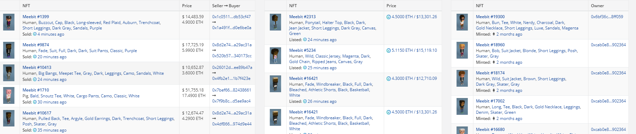Open the Meebit #18960 avatar thumbnail
Viewport: 636px width, 134px height.
pos(462,50)
